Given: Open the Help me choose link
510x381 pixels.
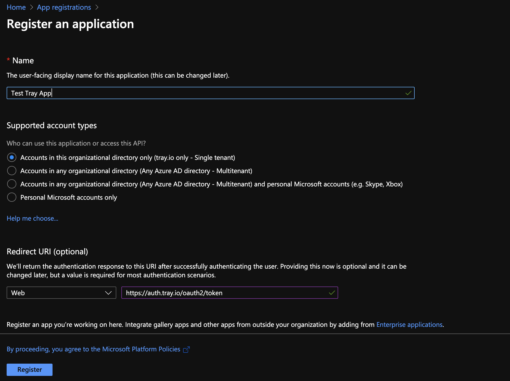Looking at the screenshot, I should coord(32,218).
